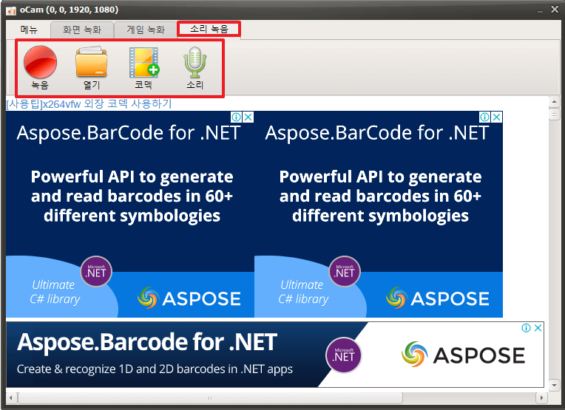Open the 소리 microphone options
565x410 pixels.
point(195,67)
